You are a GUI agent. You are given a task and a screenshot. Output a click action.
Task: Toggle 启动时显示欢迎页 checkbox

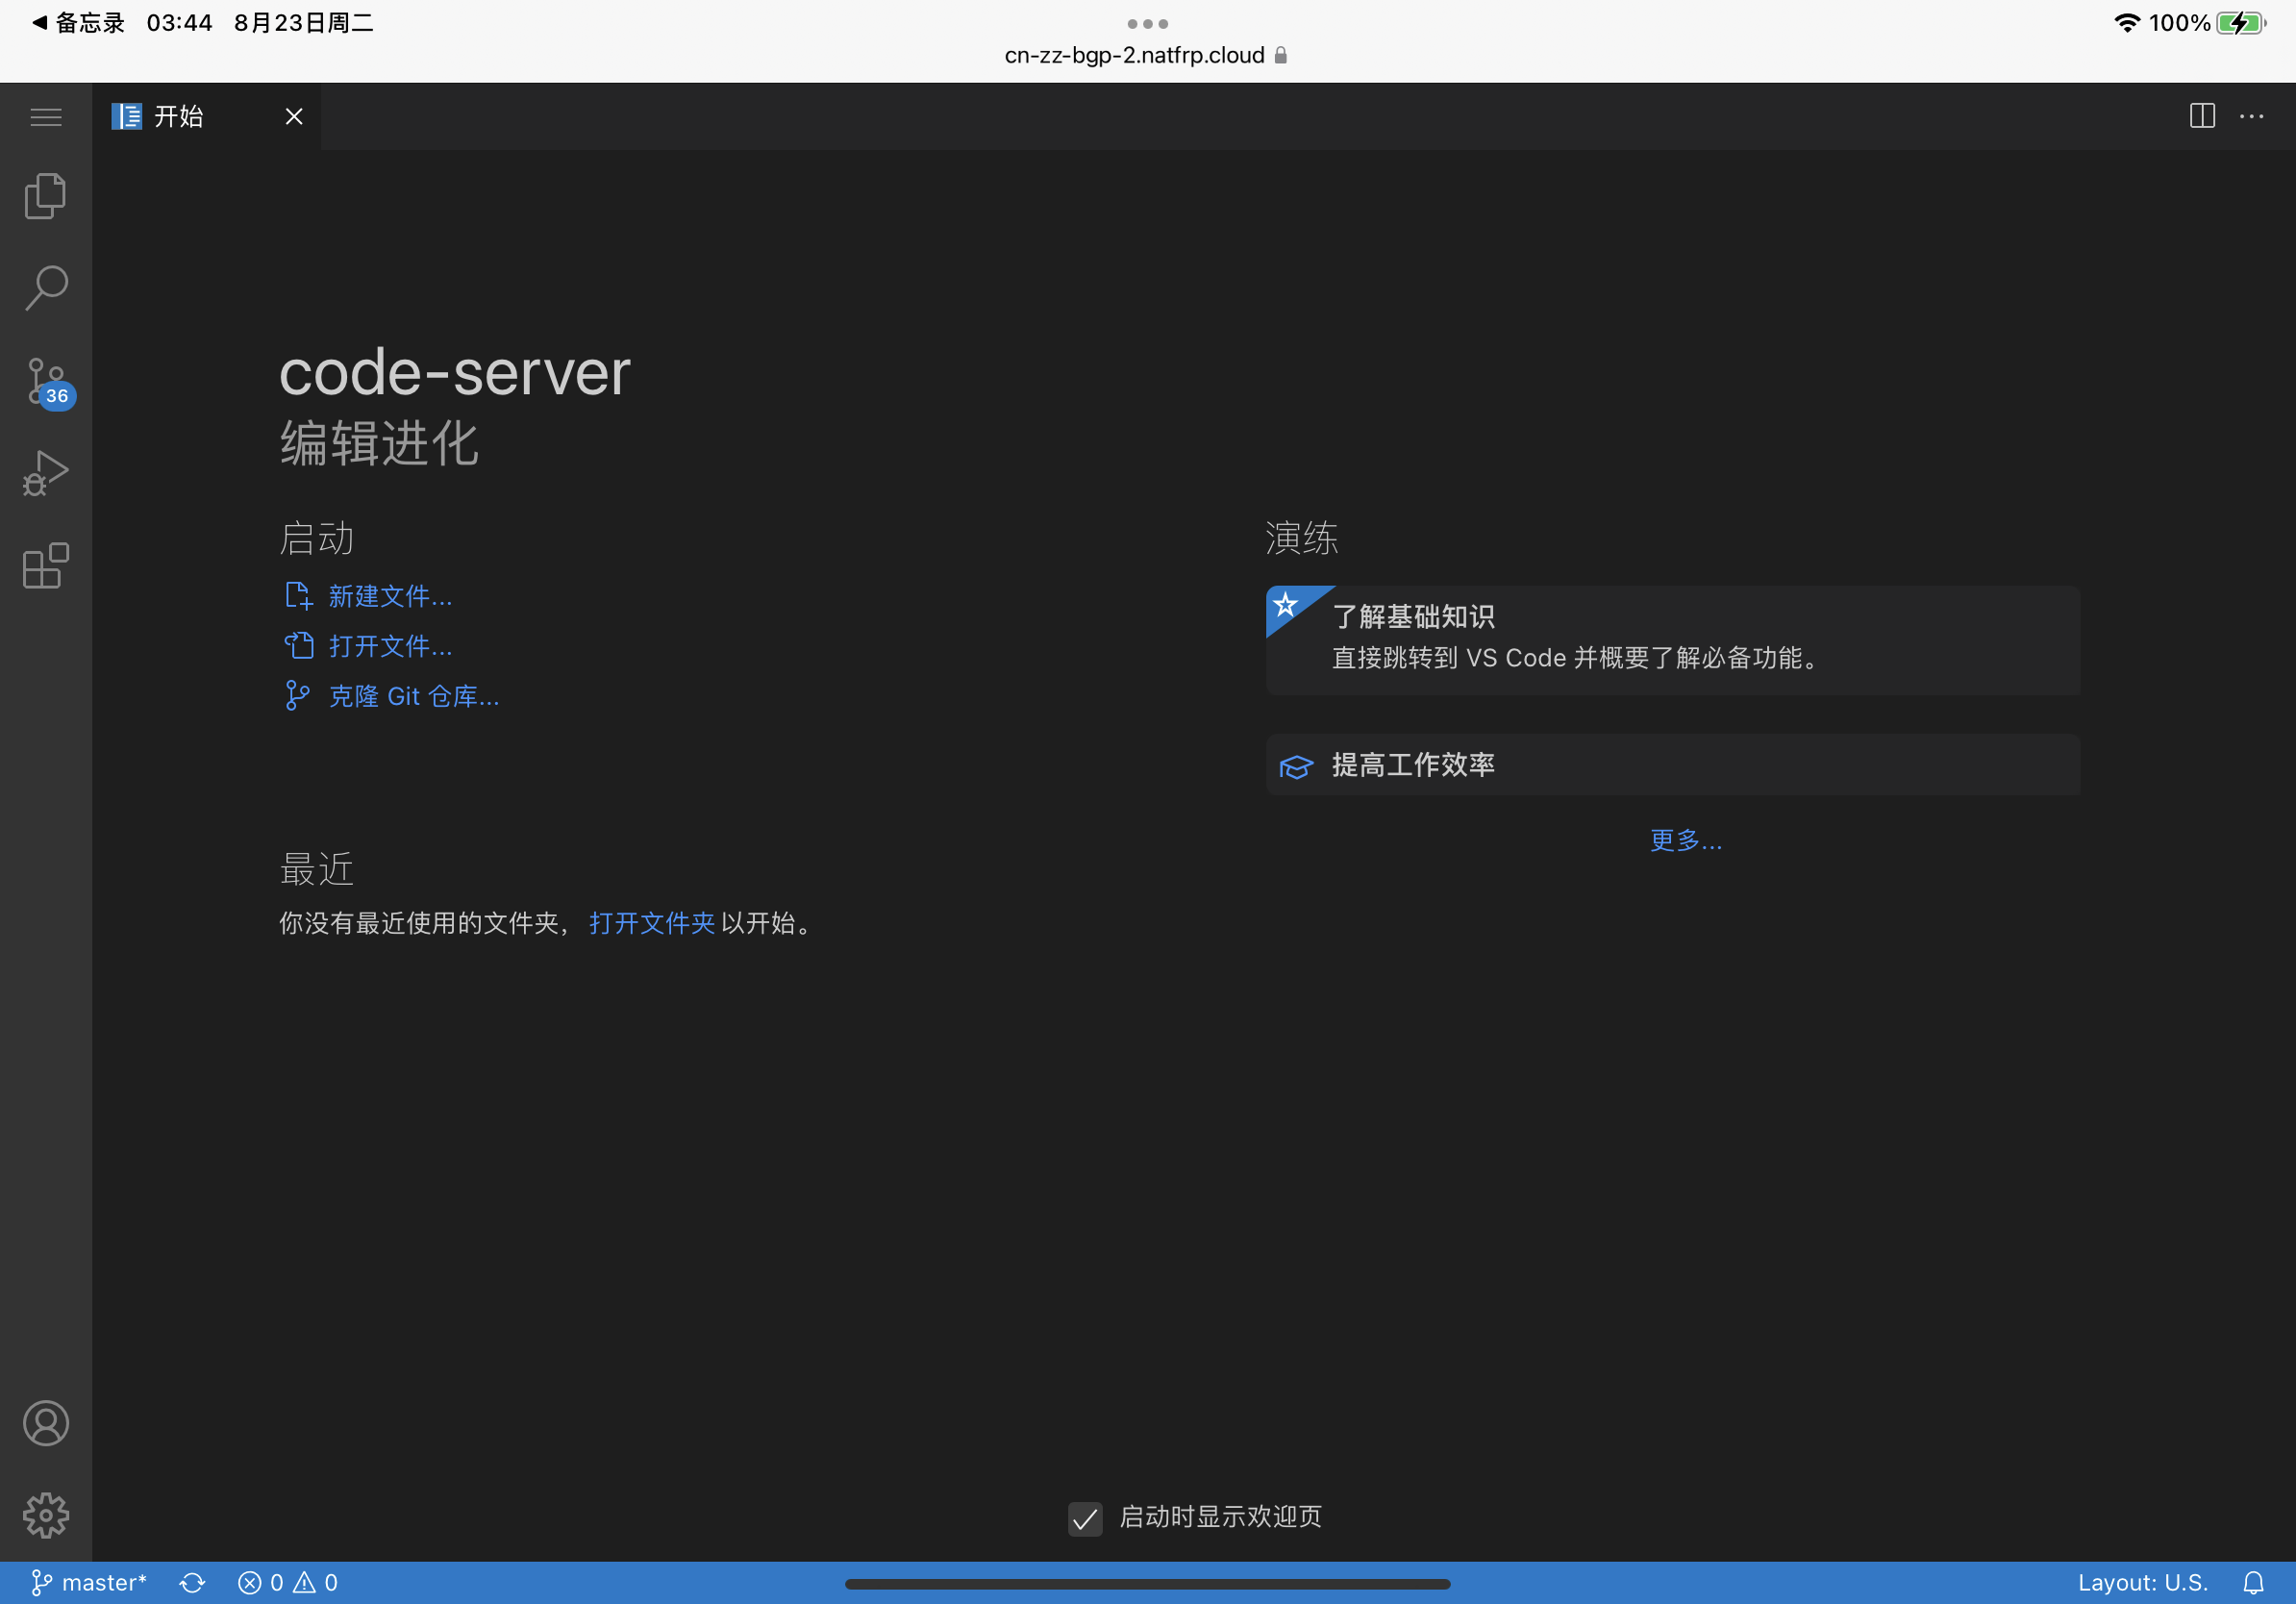[1085, 1518]
